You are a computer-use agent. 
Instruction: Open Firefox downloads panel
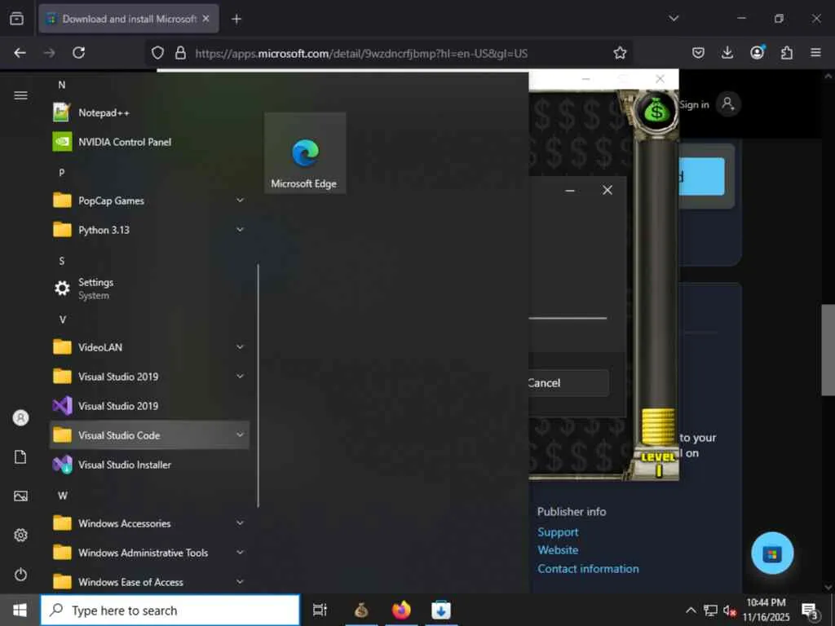727,53
